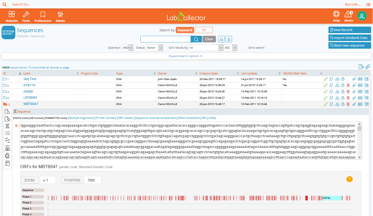The image size is (373, 216).
Task: Open the ORF viewer link
Action: 125,118
